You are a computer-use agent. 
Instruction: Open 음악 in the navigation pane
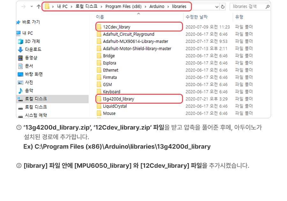29,91
